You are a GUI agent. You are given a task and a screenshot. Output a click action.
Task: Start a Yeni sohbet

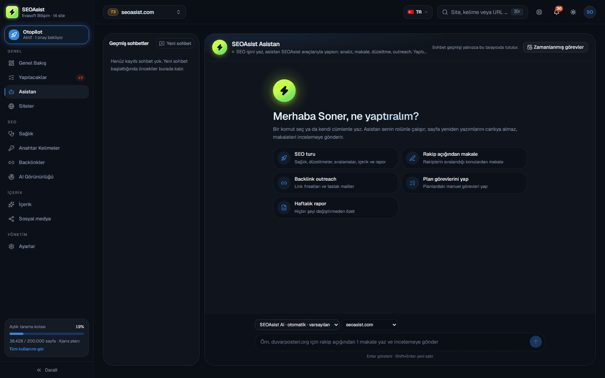tap(175, 43)
